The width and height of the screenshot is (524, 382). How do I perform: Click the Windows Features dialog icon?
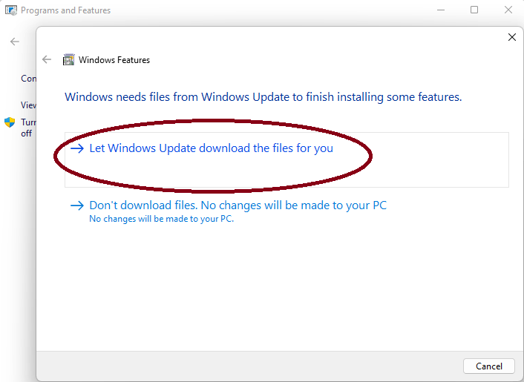click(x=69, y=60)
